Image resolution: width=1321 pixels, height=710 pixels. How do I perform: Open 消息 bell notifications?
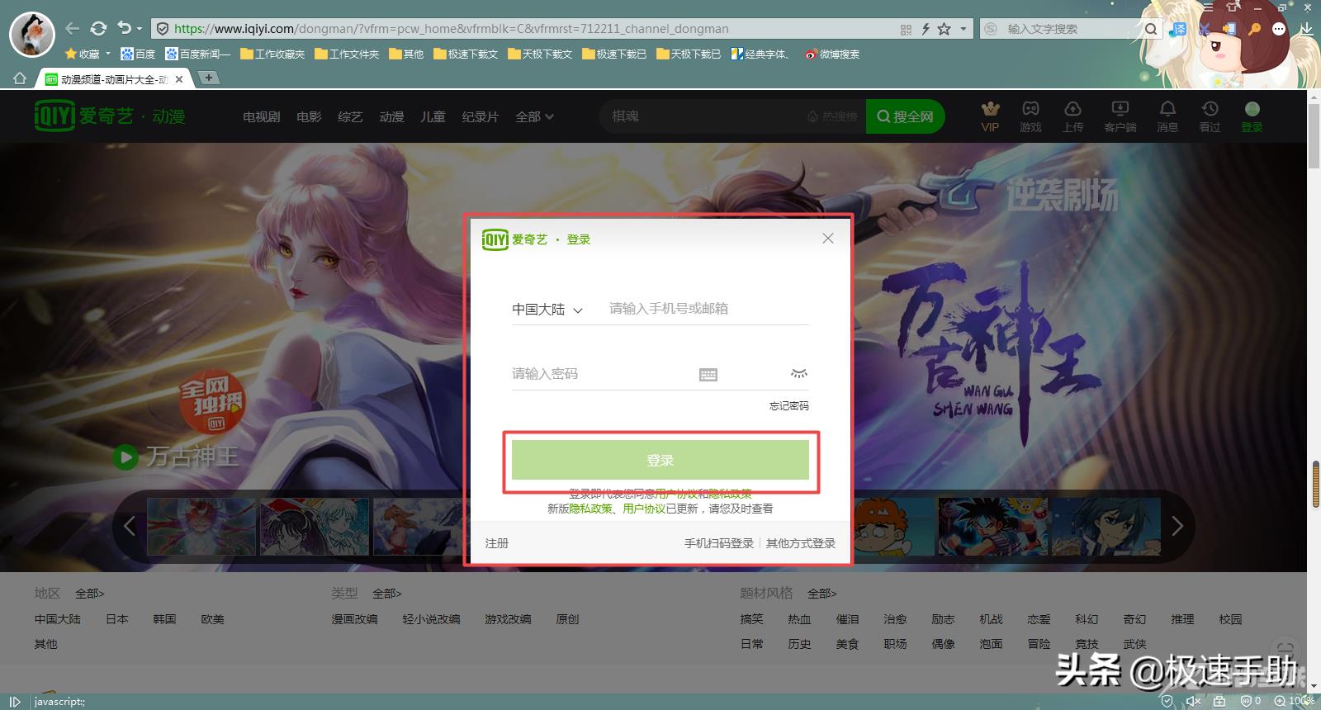pyautogui.click(x=1167, y=109)
